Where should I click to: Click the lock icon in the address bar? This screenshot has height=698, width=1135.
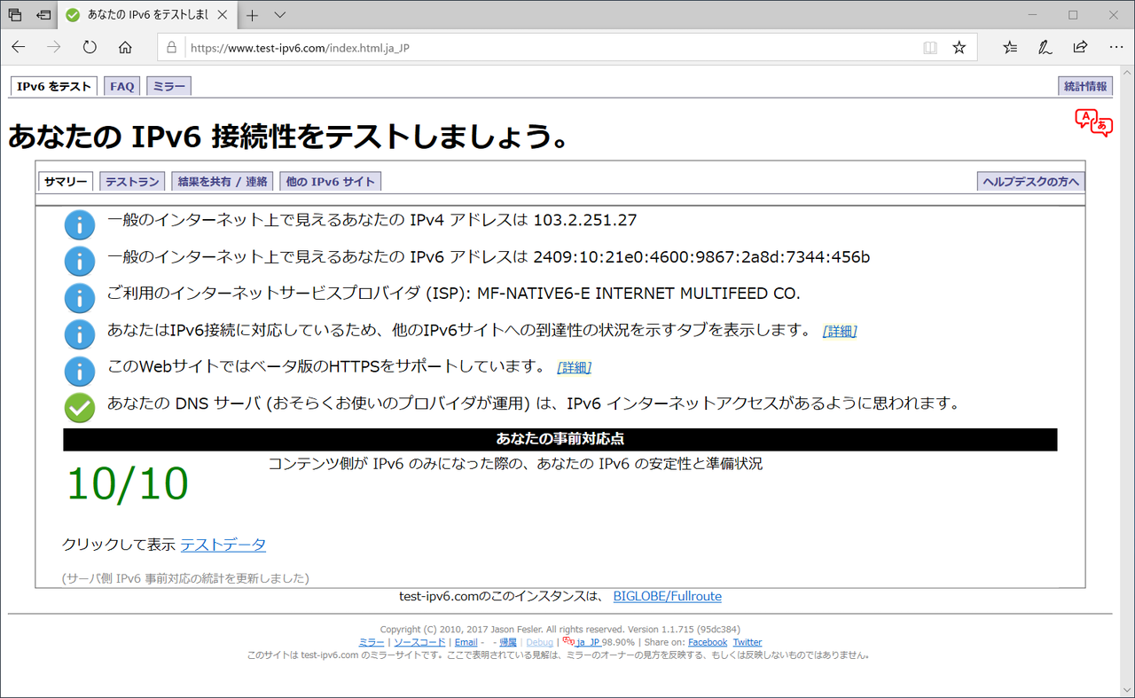[x=172, y=48]
